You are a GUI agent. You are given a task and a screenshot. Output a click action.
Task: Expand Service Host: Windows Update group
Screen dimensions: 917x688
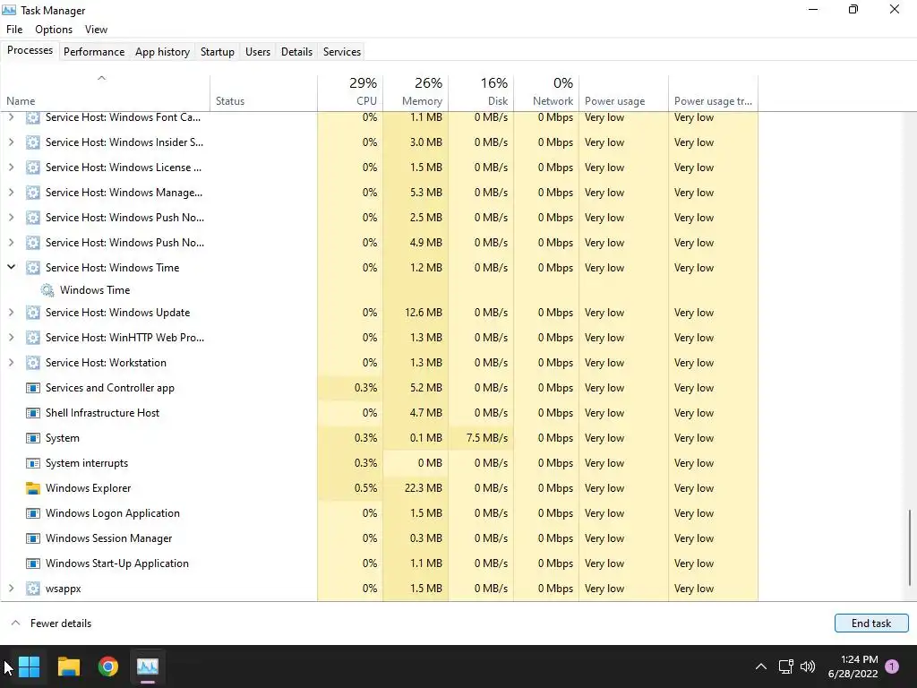click(x=11, y=313)
